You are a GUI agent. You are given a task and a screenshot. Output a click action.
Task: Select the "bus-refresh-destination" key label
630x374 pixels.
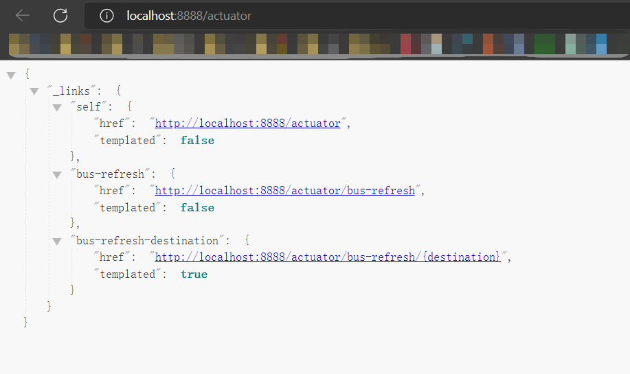[x=147, y=241]
